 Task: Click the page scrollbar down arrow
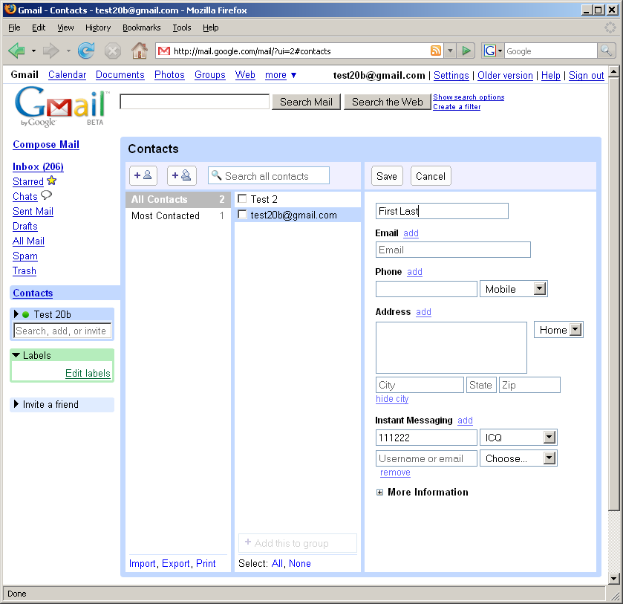614,579
